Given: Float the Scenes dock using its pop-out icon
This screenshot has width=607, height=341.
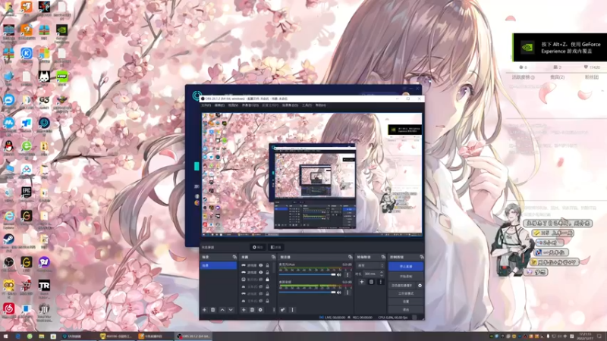Looking at the screenshot, I should click(x=234, y=257).
